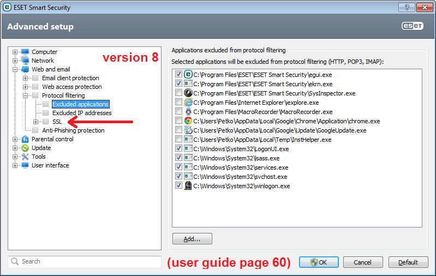The width and height of the screenshot is (436, 276).
Task: Expand the Parental control node
Action: click(x=15, y=139)
